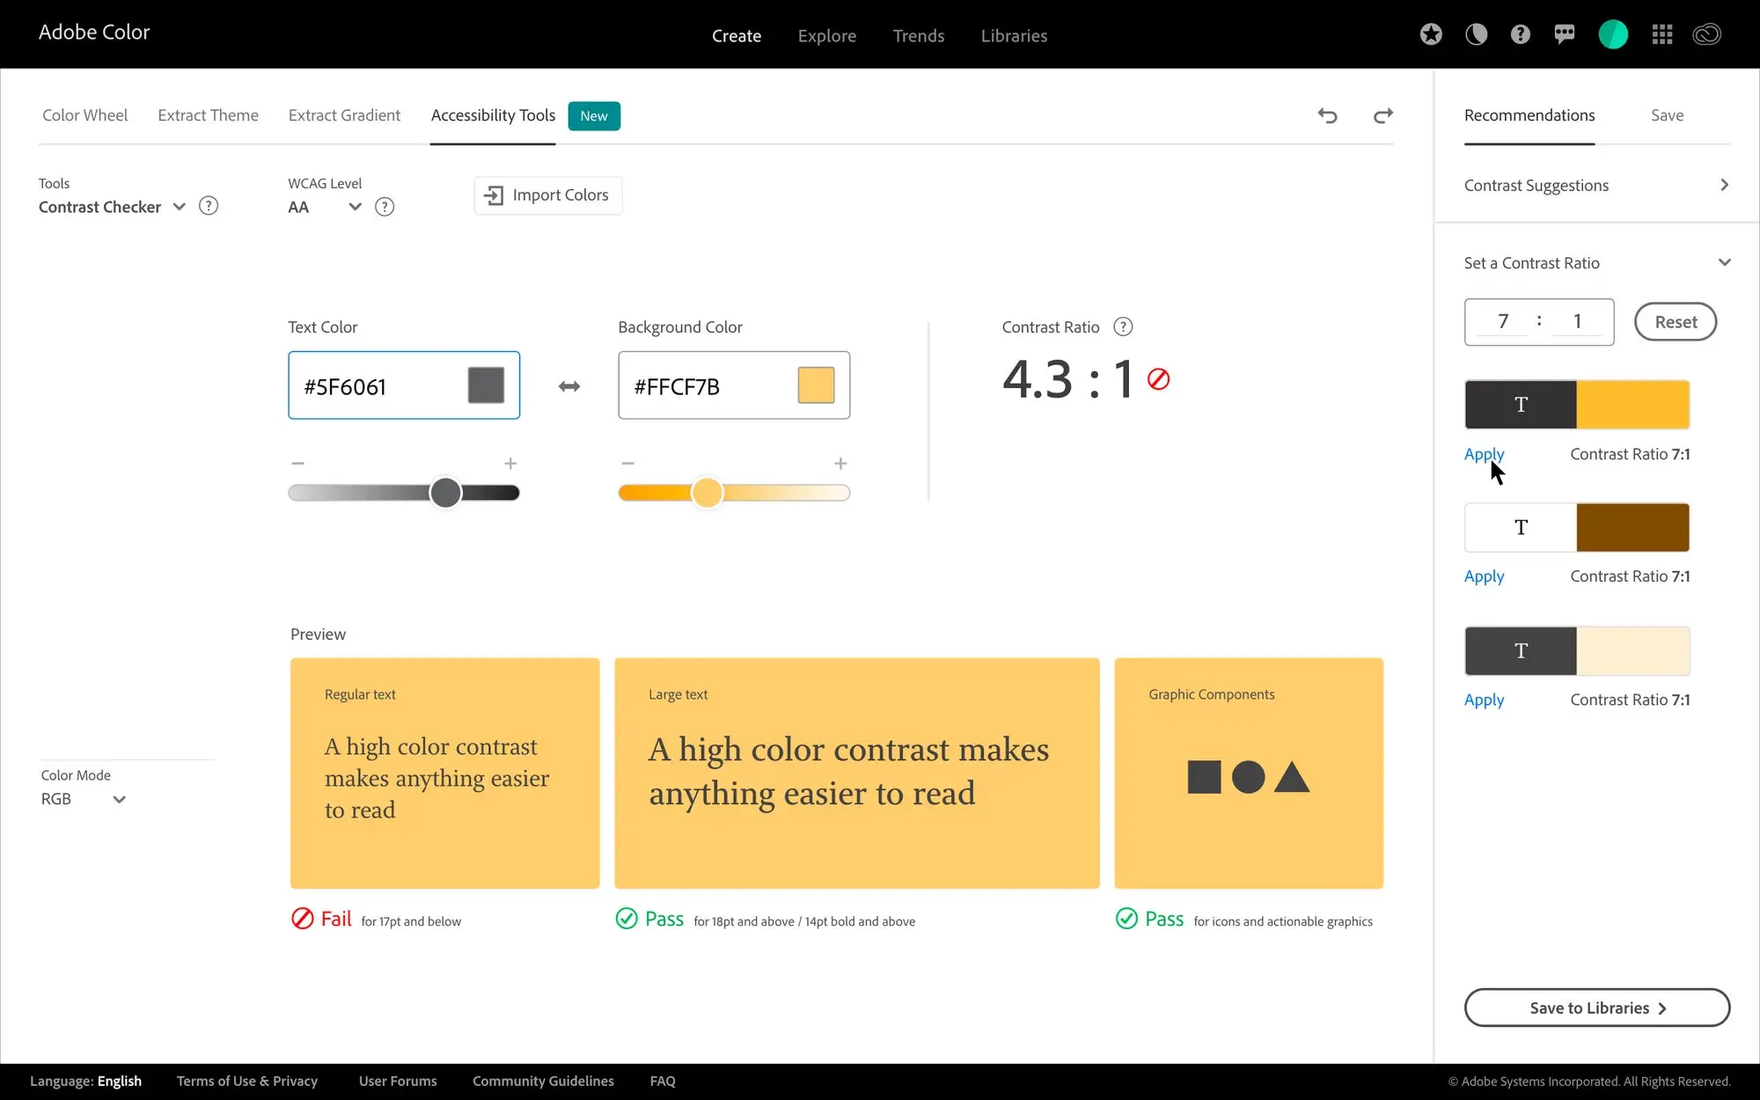Click the WCAG Level help icon
Viewport: 1760px width, 1100px height.
click(384, 207)
